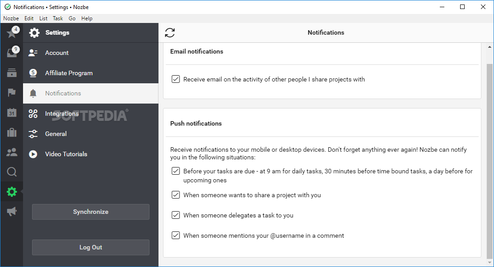
Task: Open the Task menu
Action: (58, 18)
